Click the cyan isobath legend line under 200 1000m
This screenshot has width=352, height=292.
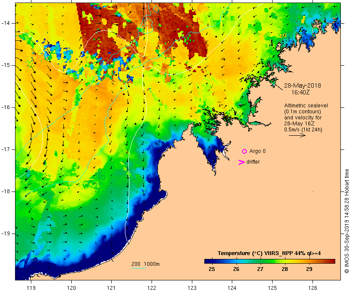(x=139, y=268)
